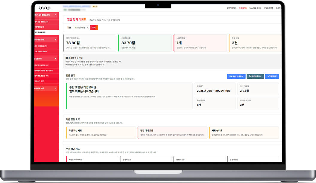Select 월간 평가 리포트 sidebar item
The width and height of the screenshot is (316, 183).
tap(46, 32)
